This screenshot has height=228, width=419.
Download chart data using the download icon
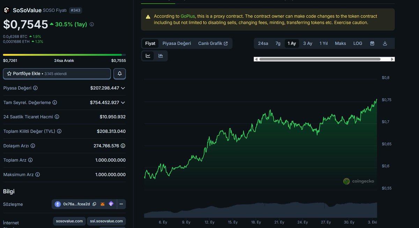pos(385,43)
